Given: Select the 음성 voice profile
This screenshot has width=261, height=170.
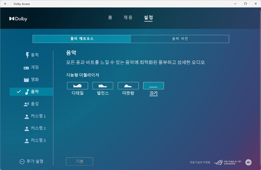Looking at the screenshot, I should [31, 104].
